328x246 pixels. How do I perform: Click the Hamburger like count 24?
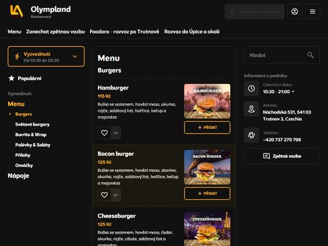(x=115, y=133)
